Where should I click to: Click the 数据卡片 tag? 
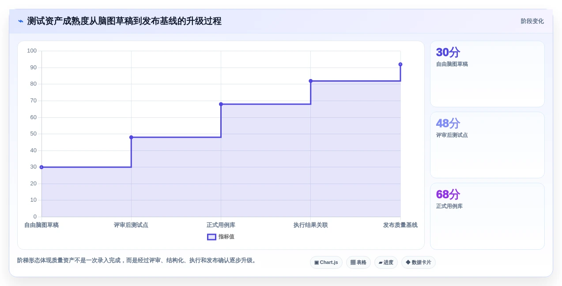click(419, 262)
